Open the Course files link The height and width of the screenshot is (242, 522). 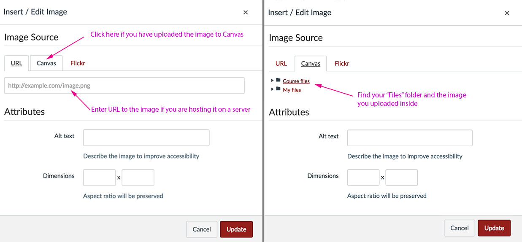pos(296,81)
